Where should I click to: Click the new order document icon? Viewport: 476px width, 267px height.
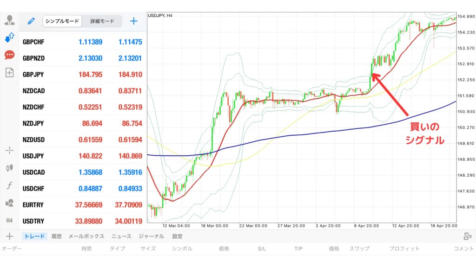(x=9, y=72)
